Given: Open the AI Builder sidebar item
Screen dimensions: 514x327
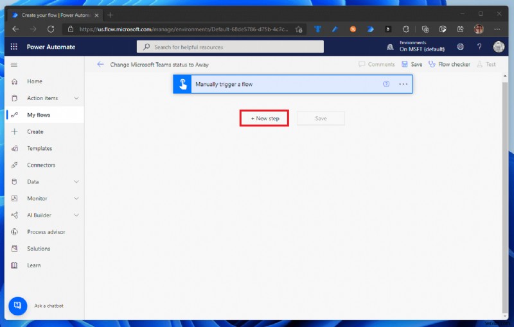Looking at the screenshot, I should pos(39,215).
